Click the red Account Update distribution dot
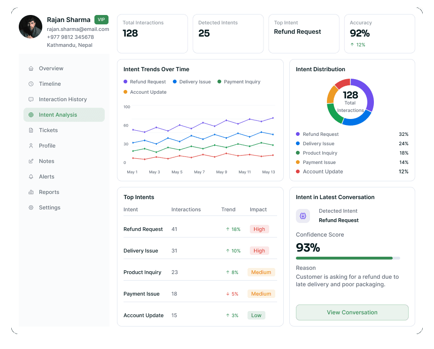 [x=298, y=171]
